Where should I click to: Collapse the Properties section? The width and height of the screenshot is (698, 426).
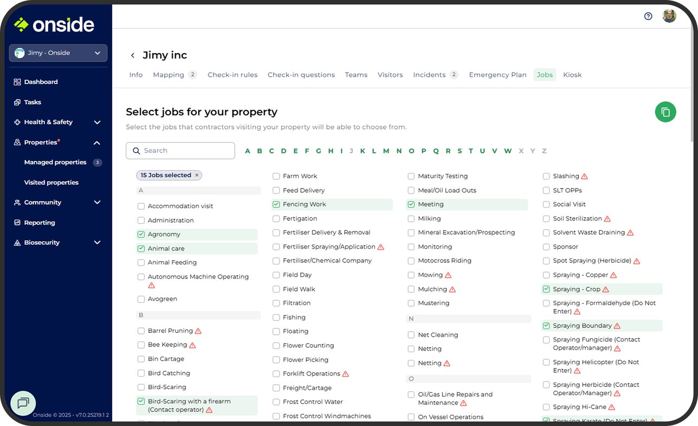click(96, 143)
